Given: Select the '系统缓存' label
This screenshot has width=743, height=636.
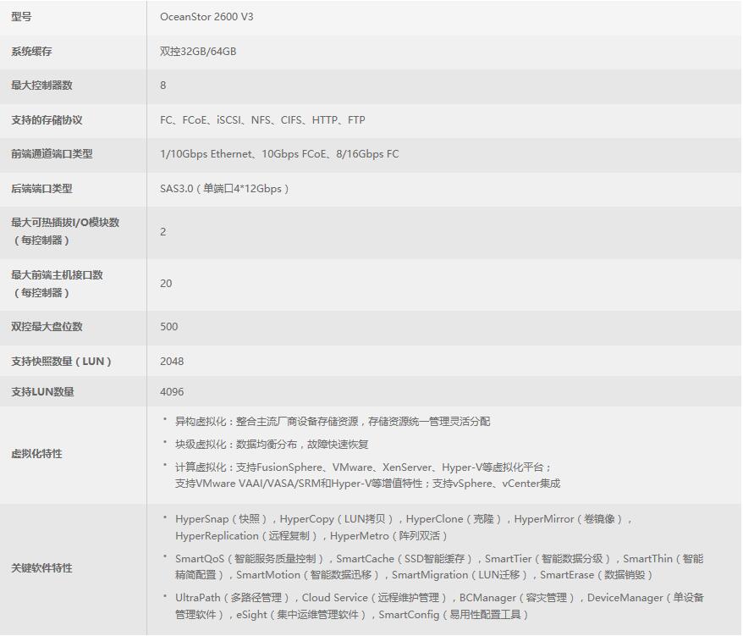Looking at the screenshot, I should pos(32,51).
